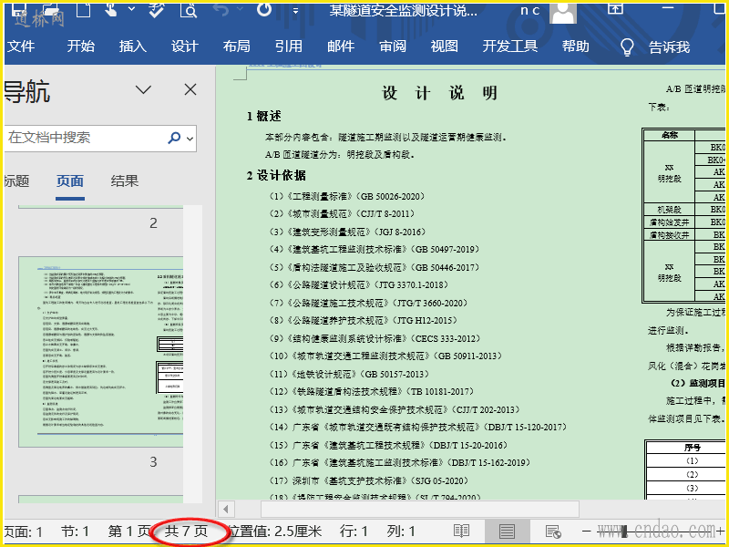Click 第 1 页 in status bar

pyautogui.click(x=129, y=532)
